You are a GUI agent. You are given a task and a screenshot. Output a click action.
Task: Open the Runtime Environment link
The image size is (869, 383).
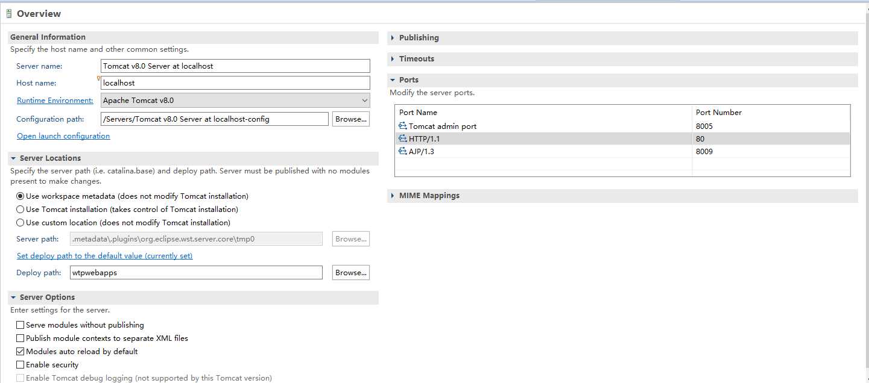point(55,101)
